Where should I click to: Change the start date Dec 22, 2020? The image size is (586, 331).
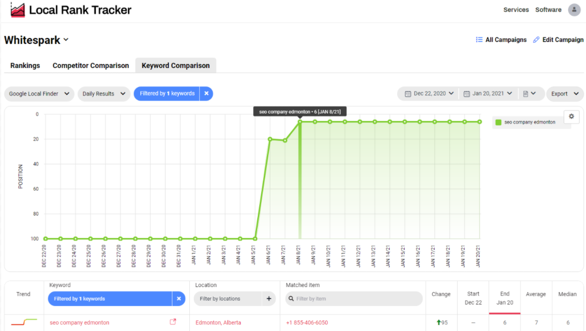click(x=429, y=93)
